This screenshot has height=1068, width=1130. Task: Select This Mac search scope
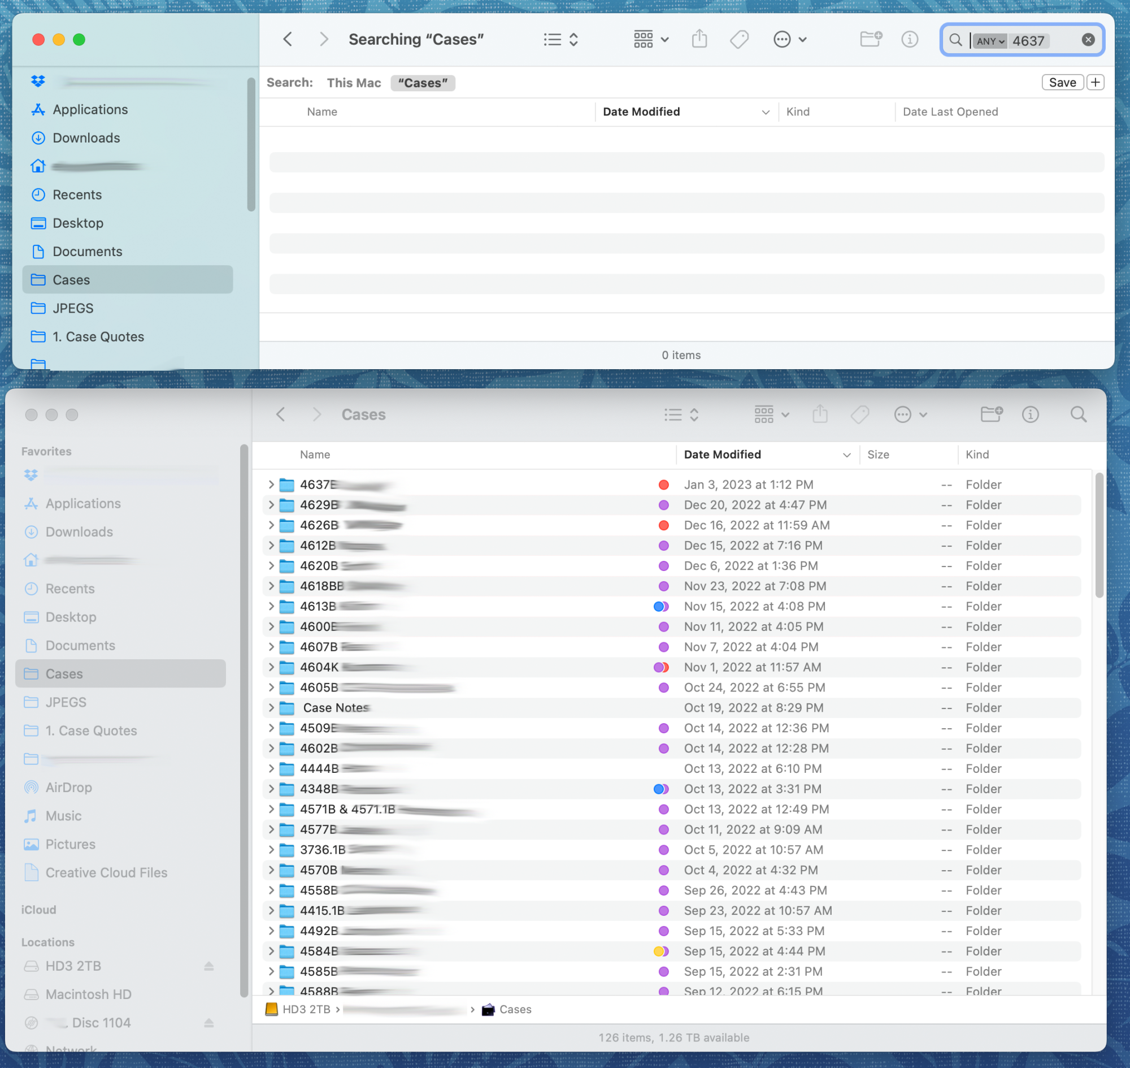[x=353, y=83]
